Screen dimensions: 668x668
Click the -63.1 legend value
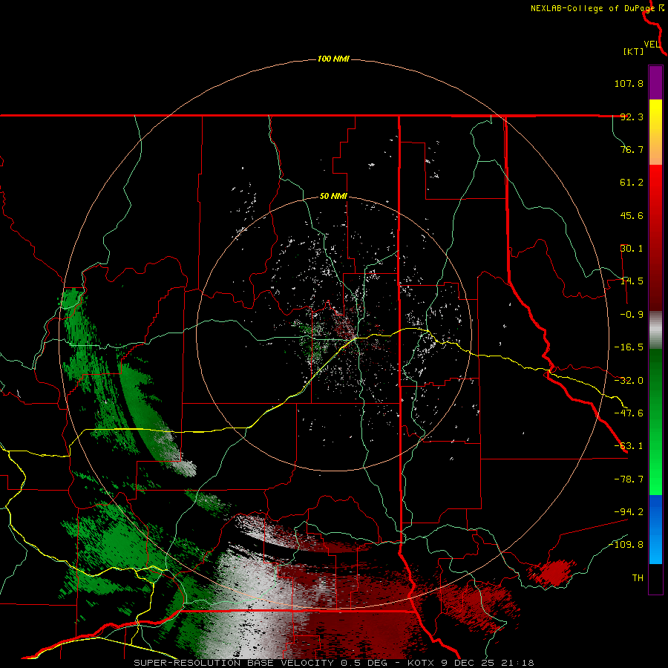(x=629, y=446)
